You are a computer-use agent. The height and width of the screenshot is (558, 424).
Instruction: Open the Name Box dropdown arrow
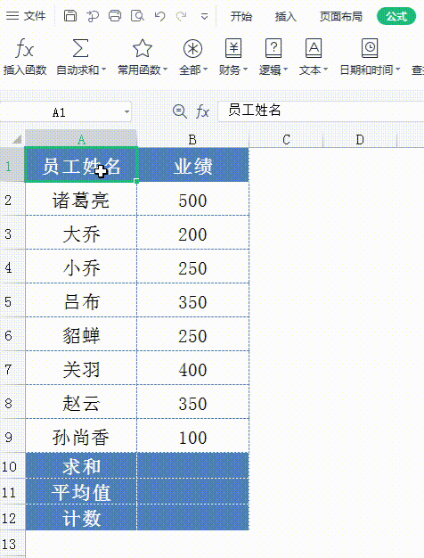click(126, 112)
